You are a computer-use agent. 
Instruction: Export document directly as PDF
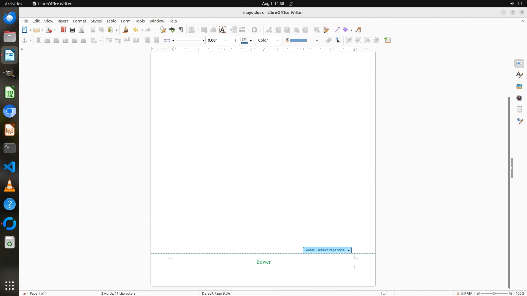pyautogui.click(x=63, y=30)
